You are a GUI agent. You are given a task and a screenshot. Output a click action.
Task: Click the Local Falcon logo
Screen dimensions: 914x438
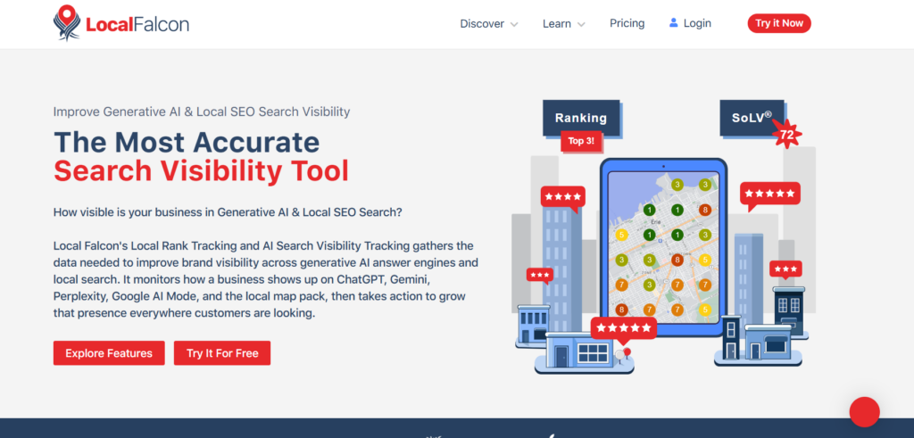(121, 23)
